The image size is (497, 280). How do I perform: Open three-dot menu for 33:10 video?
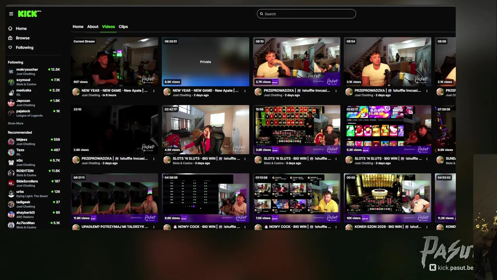click(x=154, y=159)
